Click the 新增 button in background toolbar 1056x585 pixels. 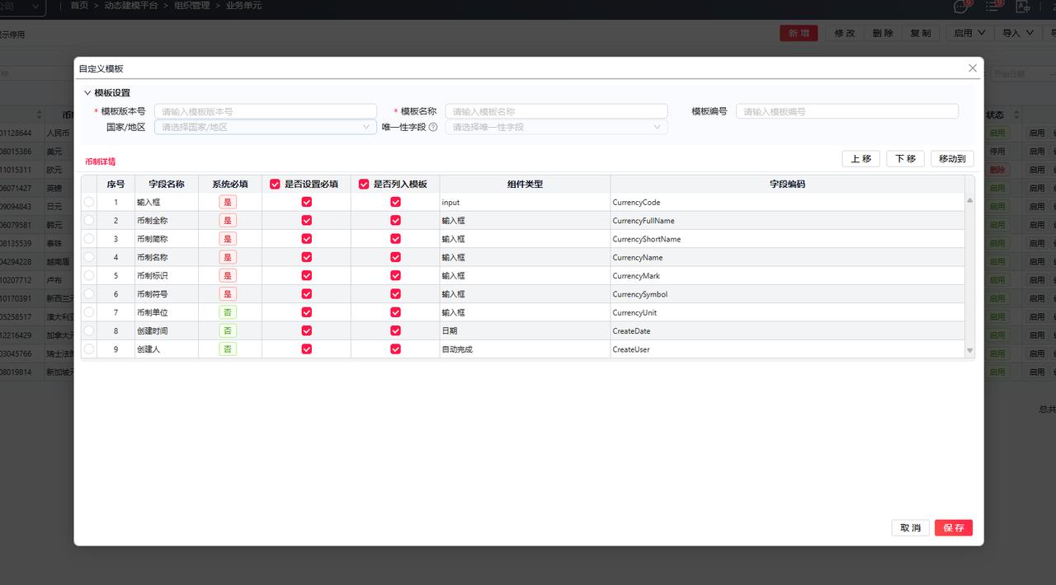coord(799,33)
